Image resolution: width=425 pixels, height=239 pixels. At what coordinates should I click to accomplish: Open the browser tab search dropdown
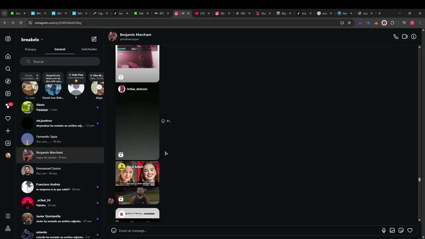click(x=4, y=13)
